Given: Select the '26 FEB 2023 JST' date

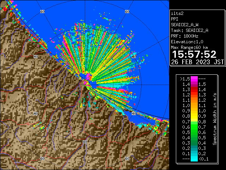Looking at the screenshot, I should (197, 62).
